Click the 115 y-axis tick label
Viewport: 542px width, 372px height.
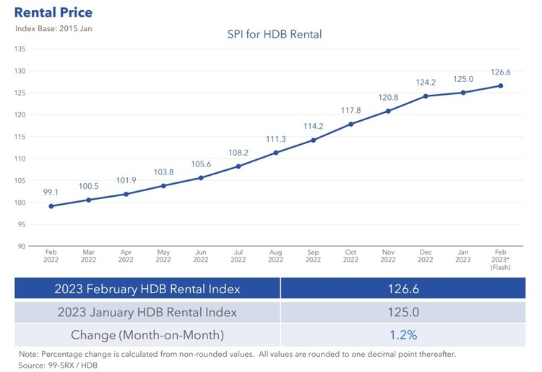[x=20, y=137]
